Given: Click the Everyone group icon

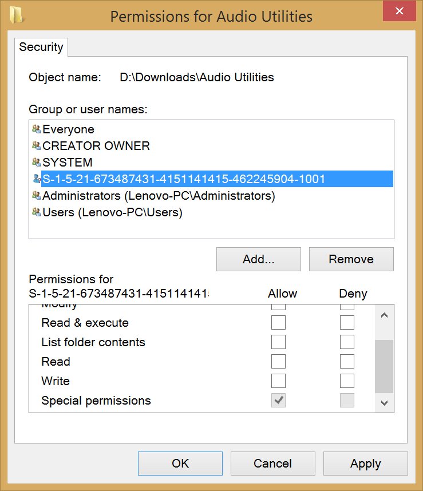Looking at the screenshot, I should pyautogui.click(x=36, y=129).
